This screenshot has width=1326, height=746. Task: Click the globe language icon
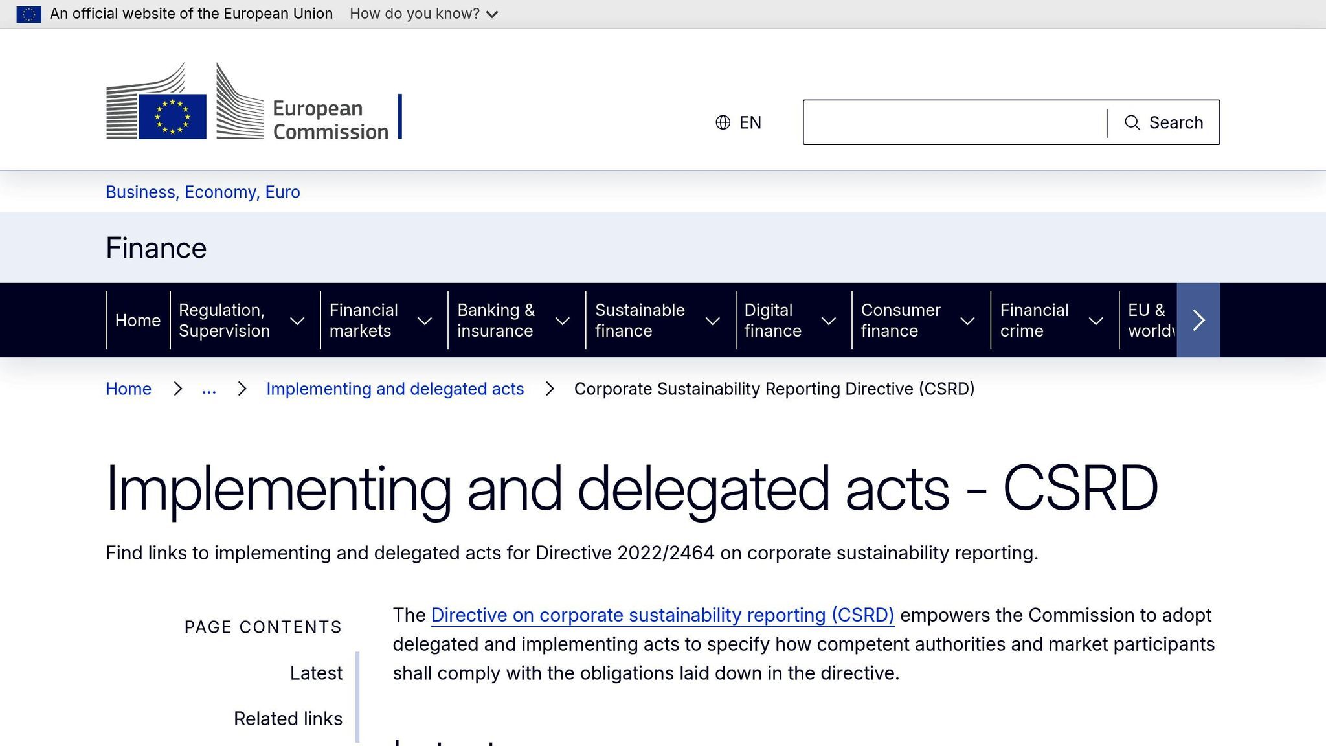click(723, 122)
